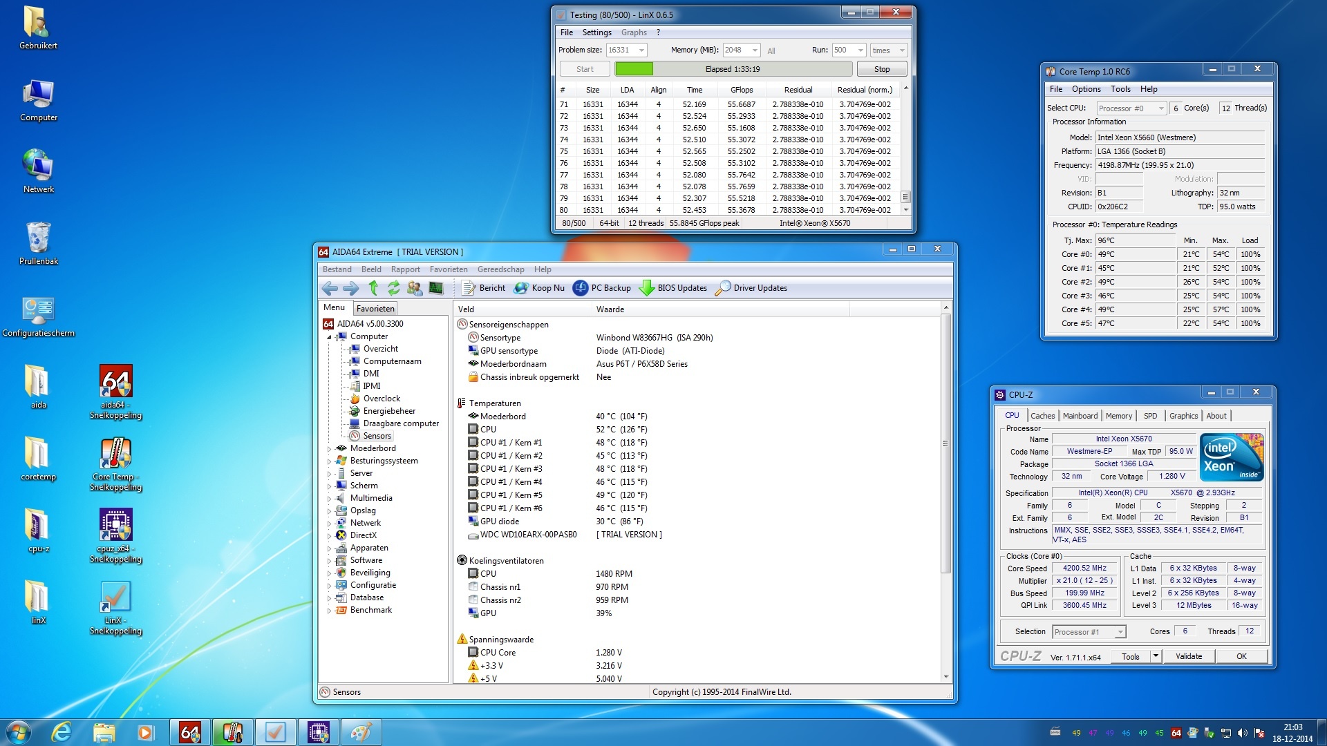Switch to Favorieten tab in AIDA64
This screenshot has width=1327, height=746.
(375, 309)
